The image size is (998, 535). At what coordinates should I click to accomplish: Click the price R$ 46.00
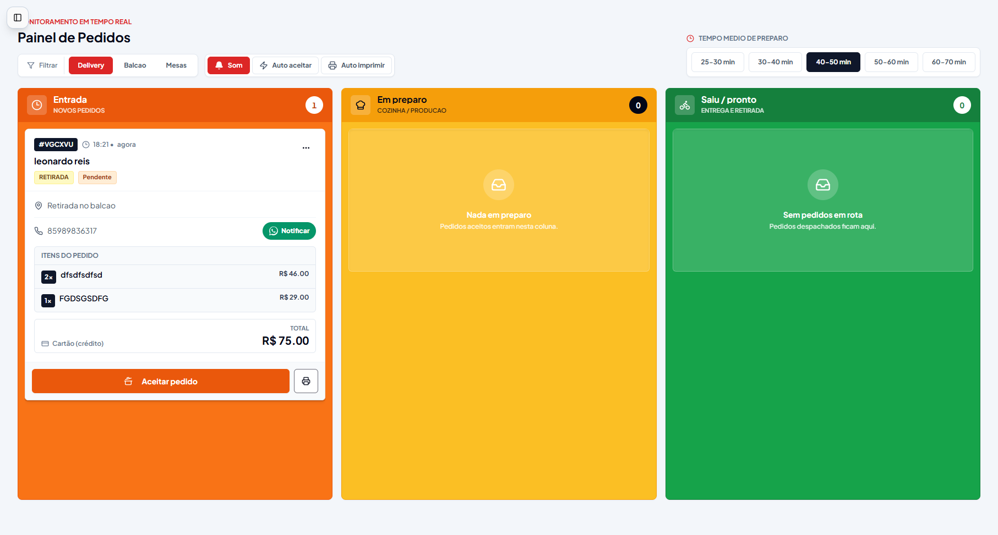pyautogui.click(x=294, y=274)
